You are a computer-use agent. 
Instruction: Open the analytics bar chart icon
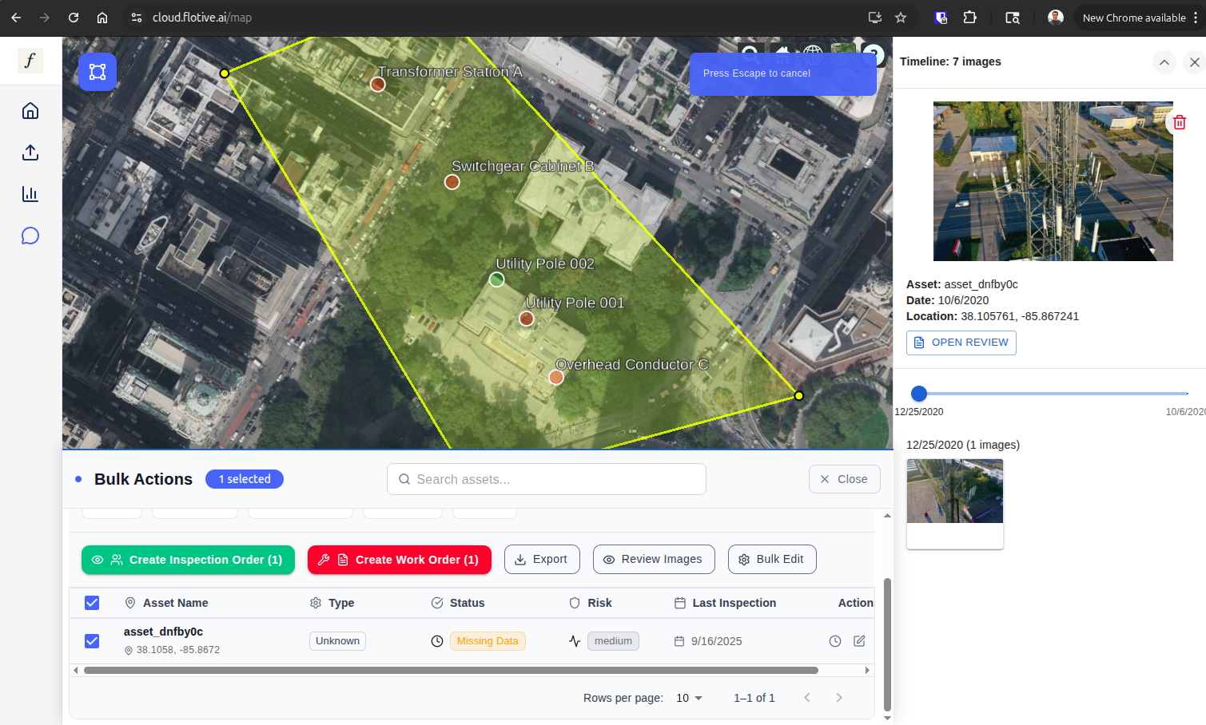tap(30, 194)
